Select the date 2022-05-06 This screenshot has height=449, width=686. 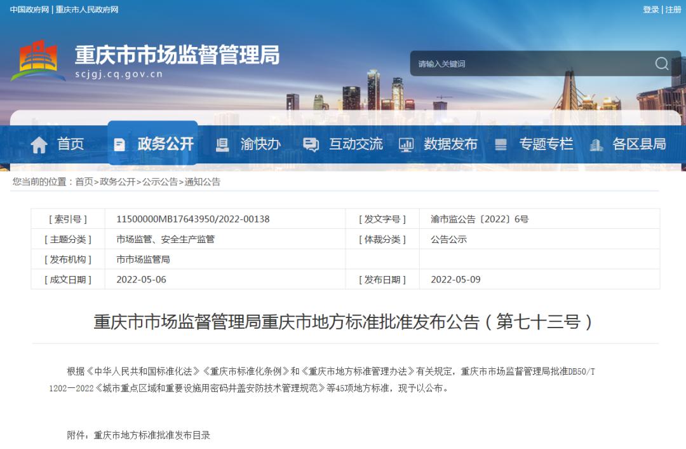tap(141, 279)
